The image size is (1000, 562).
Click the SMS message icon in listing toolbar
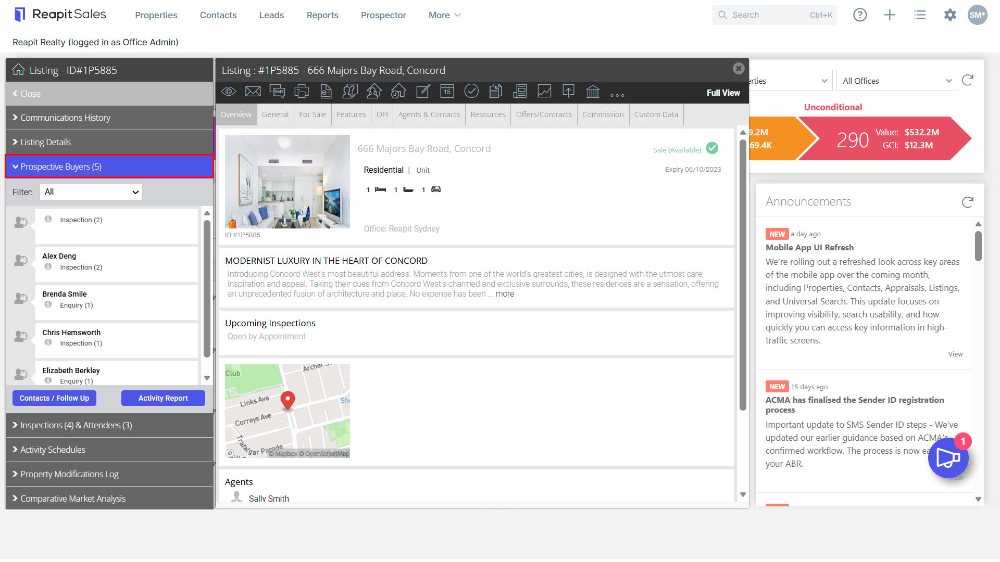tap(277, 92)
